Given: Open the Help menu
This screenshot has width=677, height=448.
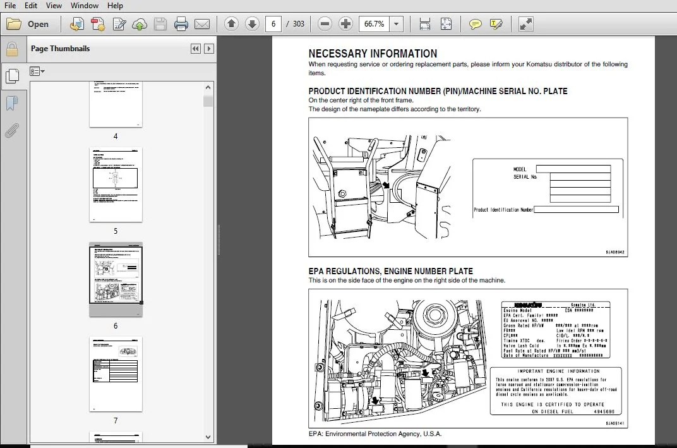Looking at the screenshot, I should (115, 6).
